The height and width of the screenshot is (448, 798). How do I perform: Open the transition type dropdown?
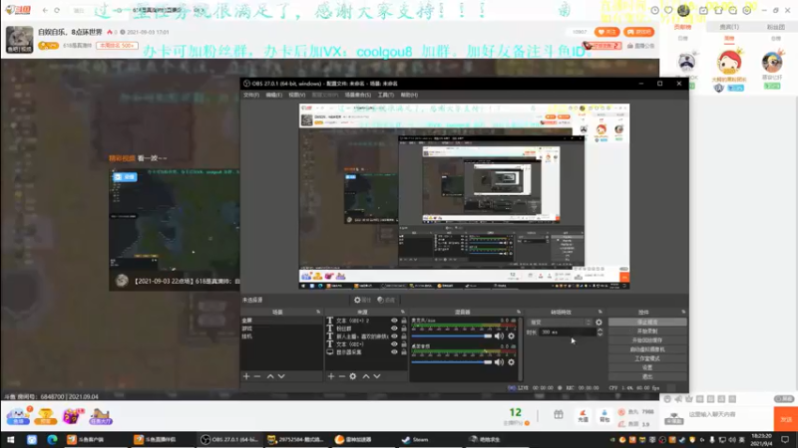pos(561,322)
